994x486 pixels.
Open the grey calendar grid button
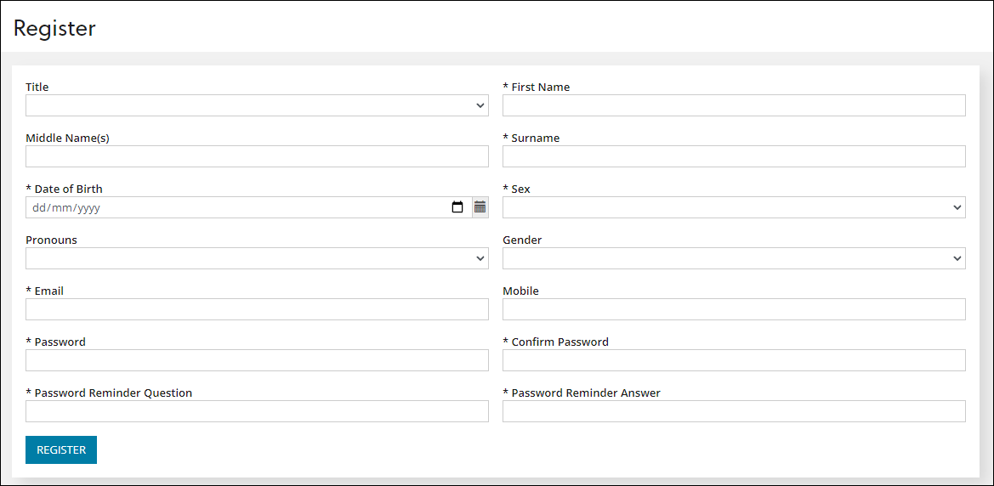click(480, 207)
